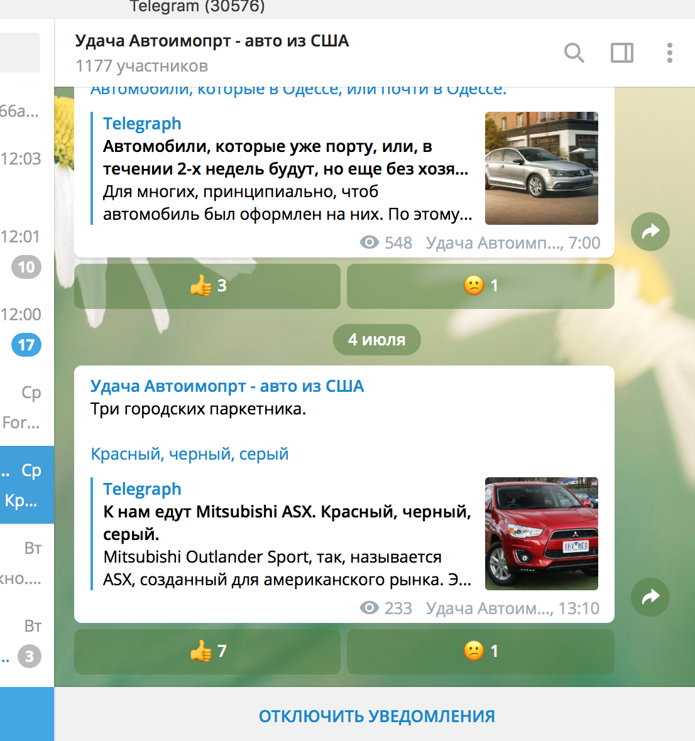
Task: Open article title К нам едут Mitsubishi ASX
Action: (287, 522)
